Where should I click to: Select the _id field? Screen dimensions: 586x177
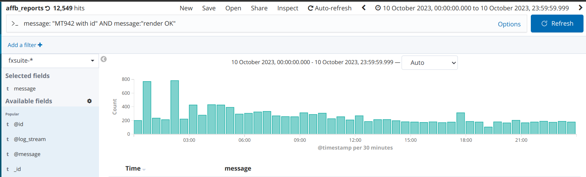pyautogui.click(x=17, y=169)
